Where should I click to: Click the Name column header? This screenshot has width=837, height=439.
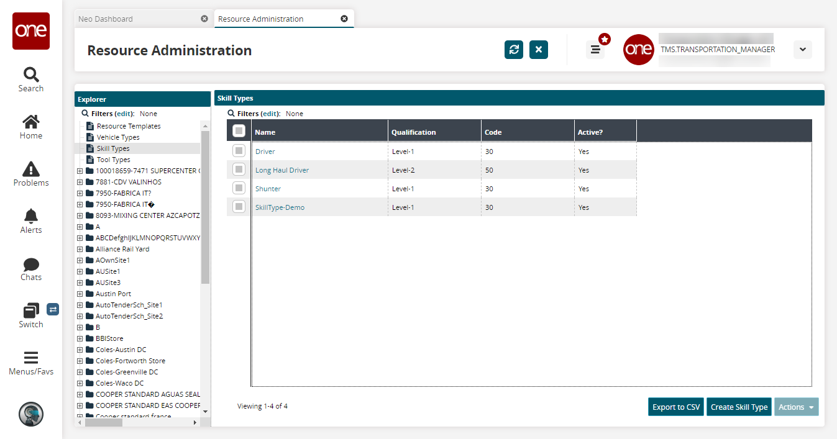(x=265, y=132)
